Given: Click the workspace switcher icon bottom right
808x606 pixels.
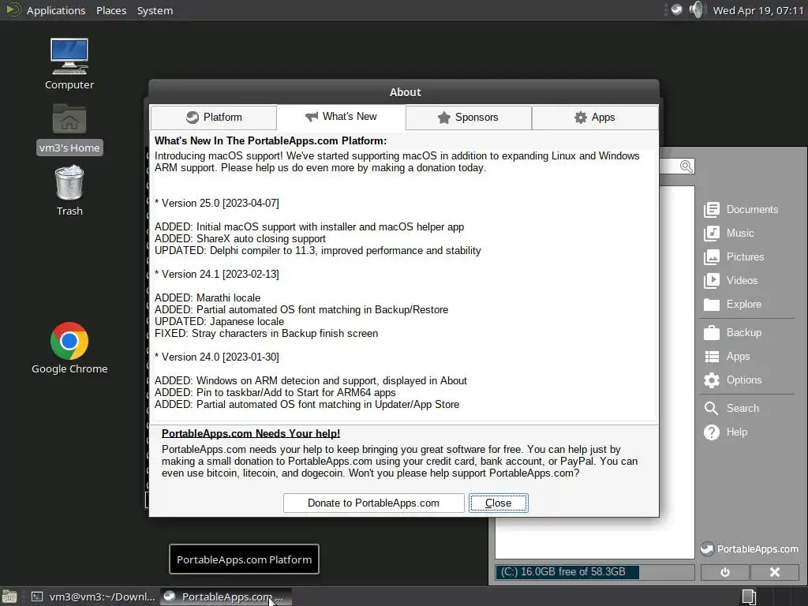Looking at the screenshot, I should [x=749, y=597].
